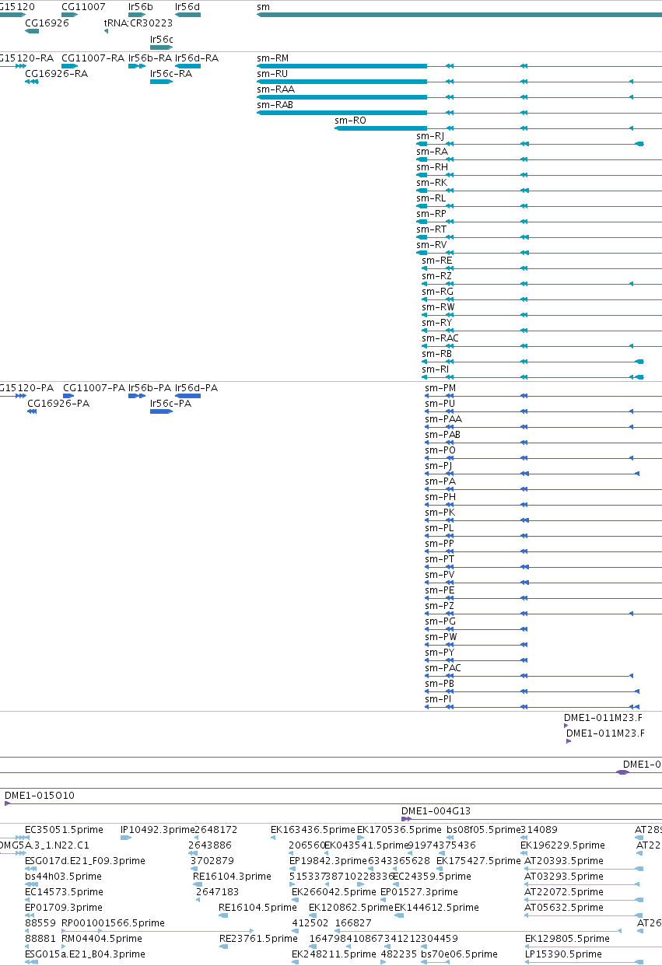Screen dimensions: 662x966
Task: Select the CG11007 gene feature
Action: coord(68,15)
